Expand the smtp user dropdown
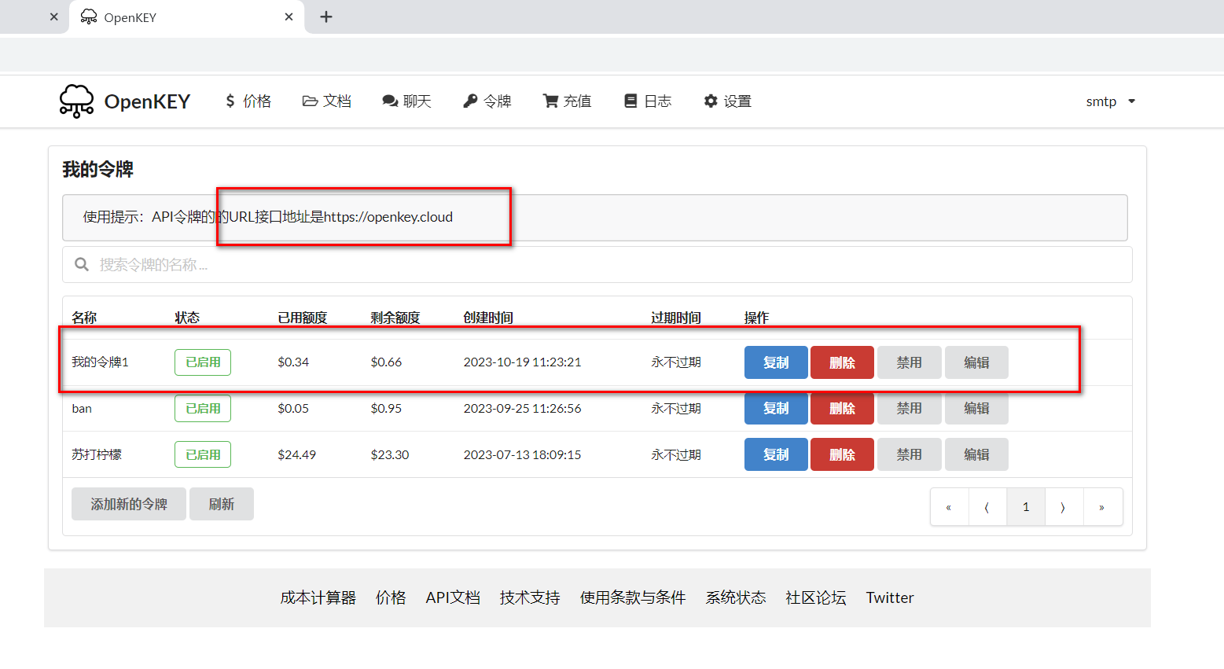The width and height of the screenshot is (1224, 669). [1110, 101]
